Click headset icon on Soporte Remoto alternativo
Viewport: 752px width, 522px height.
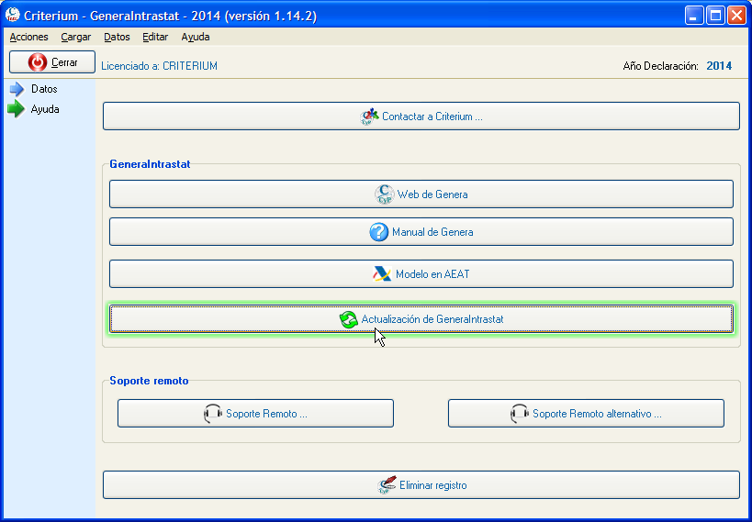[520, 414]
